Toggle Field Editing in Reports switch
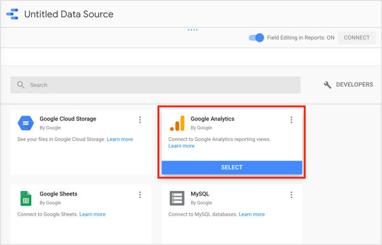 coord(256,37)
